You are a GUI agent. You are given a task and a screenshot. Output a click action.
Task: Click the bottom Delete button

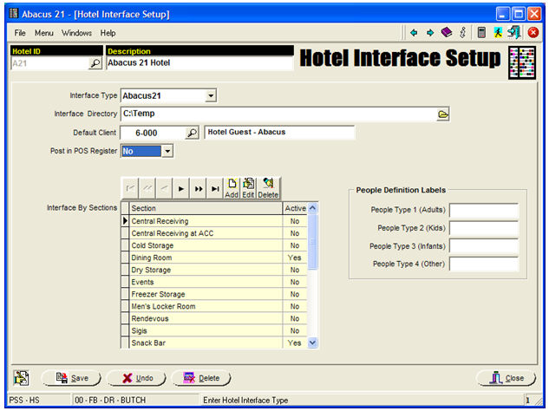click(x=201, y=378)
